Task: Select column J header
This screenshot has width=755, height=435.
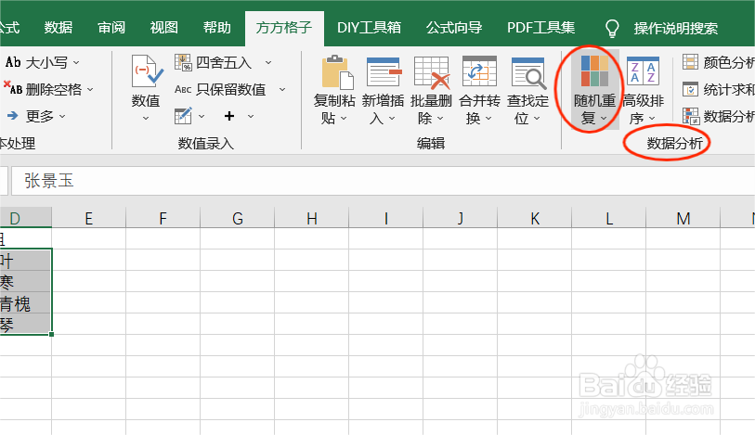Action: click(461, 218)
